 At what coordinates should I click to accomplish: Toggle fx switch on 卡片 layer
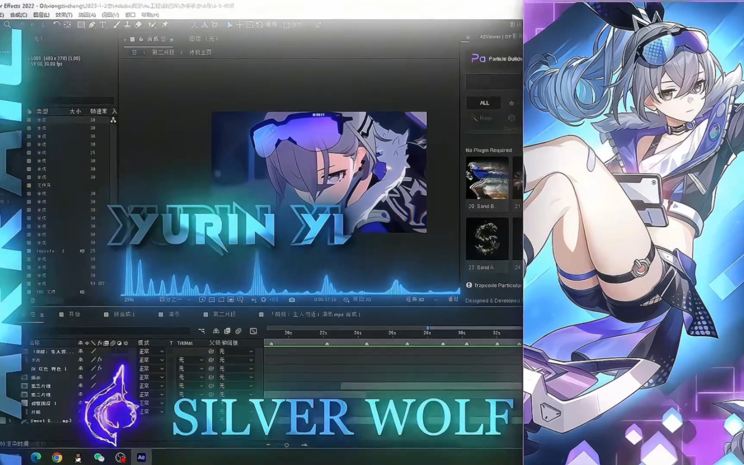click(x=100, y=360)
